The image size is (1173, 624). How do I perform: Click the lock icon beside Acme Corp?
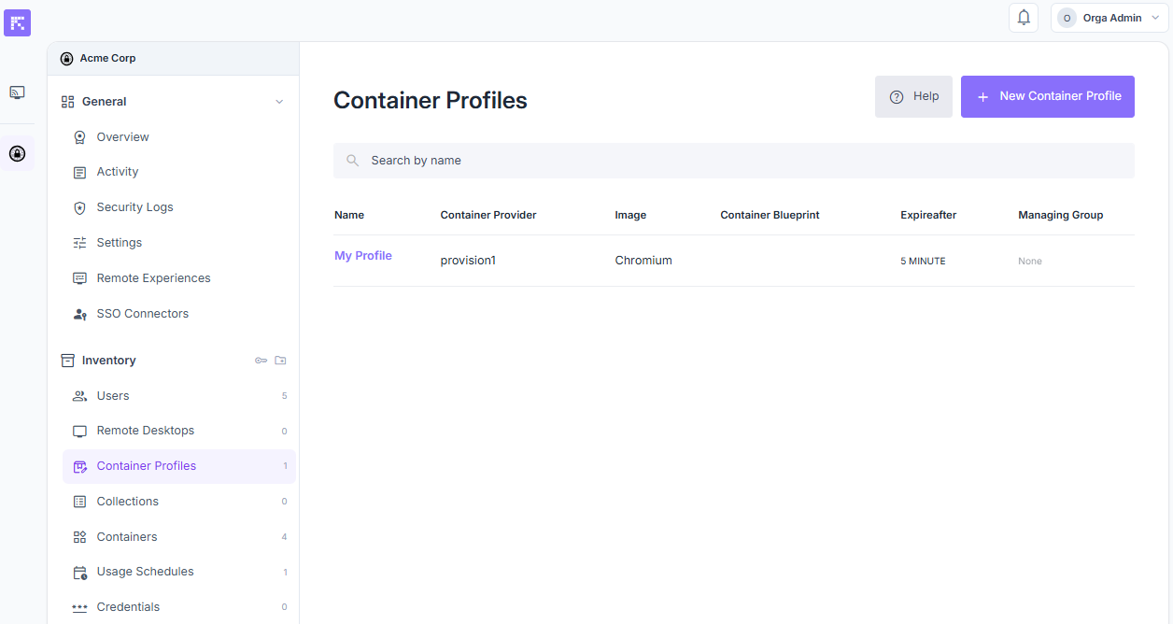[66, 58]
